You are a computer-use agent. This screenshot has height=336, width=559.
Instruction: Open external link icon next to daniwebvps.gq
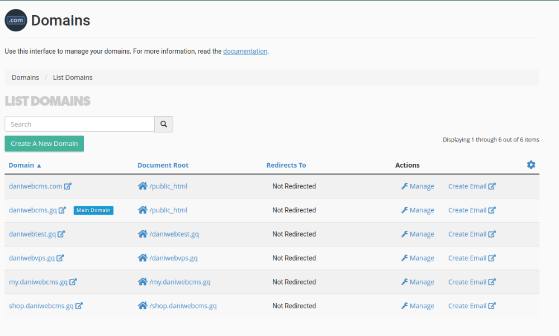(60, 258)
